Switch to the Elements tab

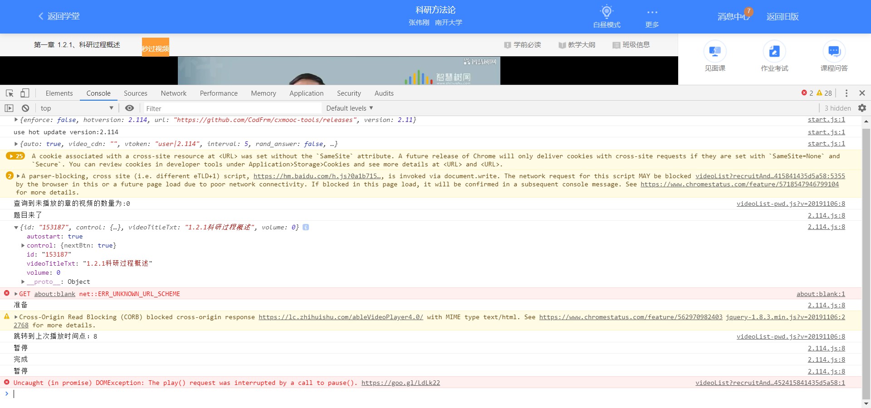(59, 93)
